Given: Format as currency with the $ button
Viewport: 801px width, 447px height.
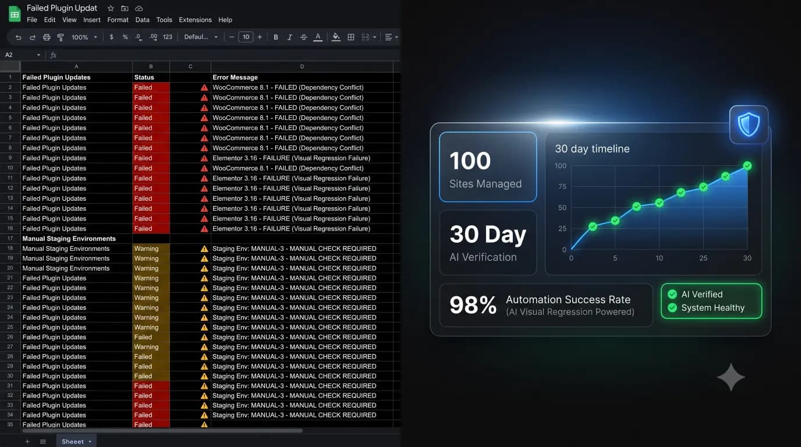Looking at the screenshot, I should [x=111, y=37].
